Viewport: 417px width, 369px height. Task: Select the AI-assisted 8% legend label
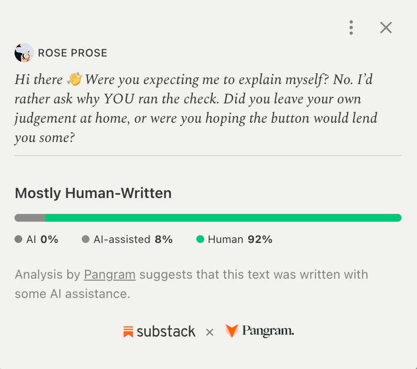pos(133,240)
